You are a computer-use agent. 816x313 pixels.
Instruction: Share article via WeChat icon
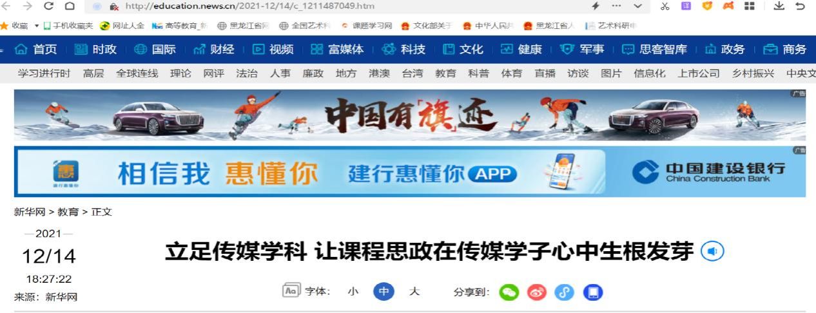tap(509, 292)
